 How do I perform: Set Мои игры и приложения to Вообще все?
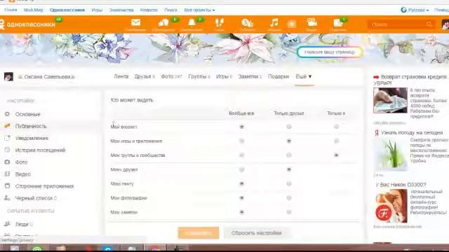241,141
